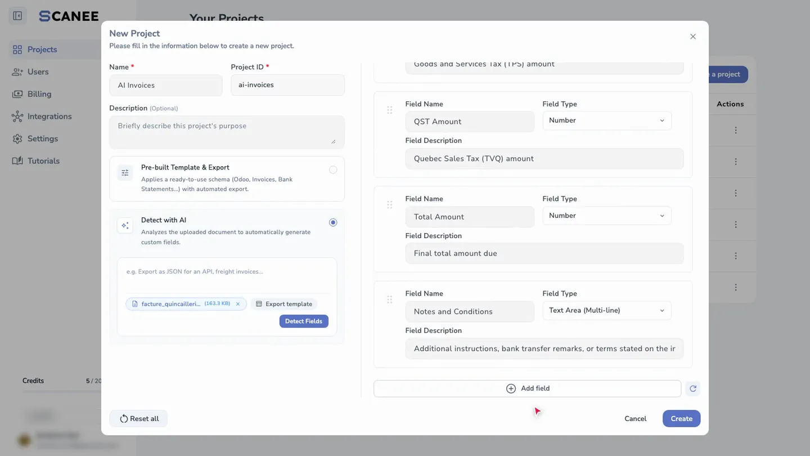Edit the Total Amount field name

[x=470, y=217]
